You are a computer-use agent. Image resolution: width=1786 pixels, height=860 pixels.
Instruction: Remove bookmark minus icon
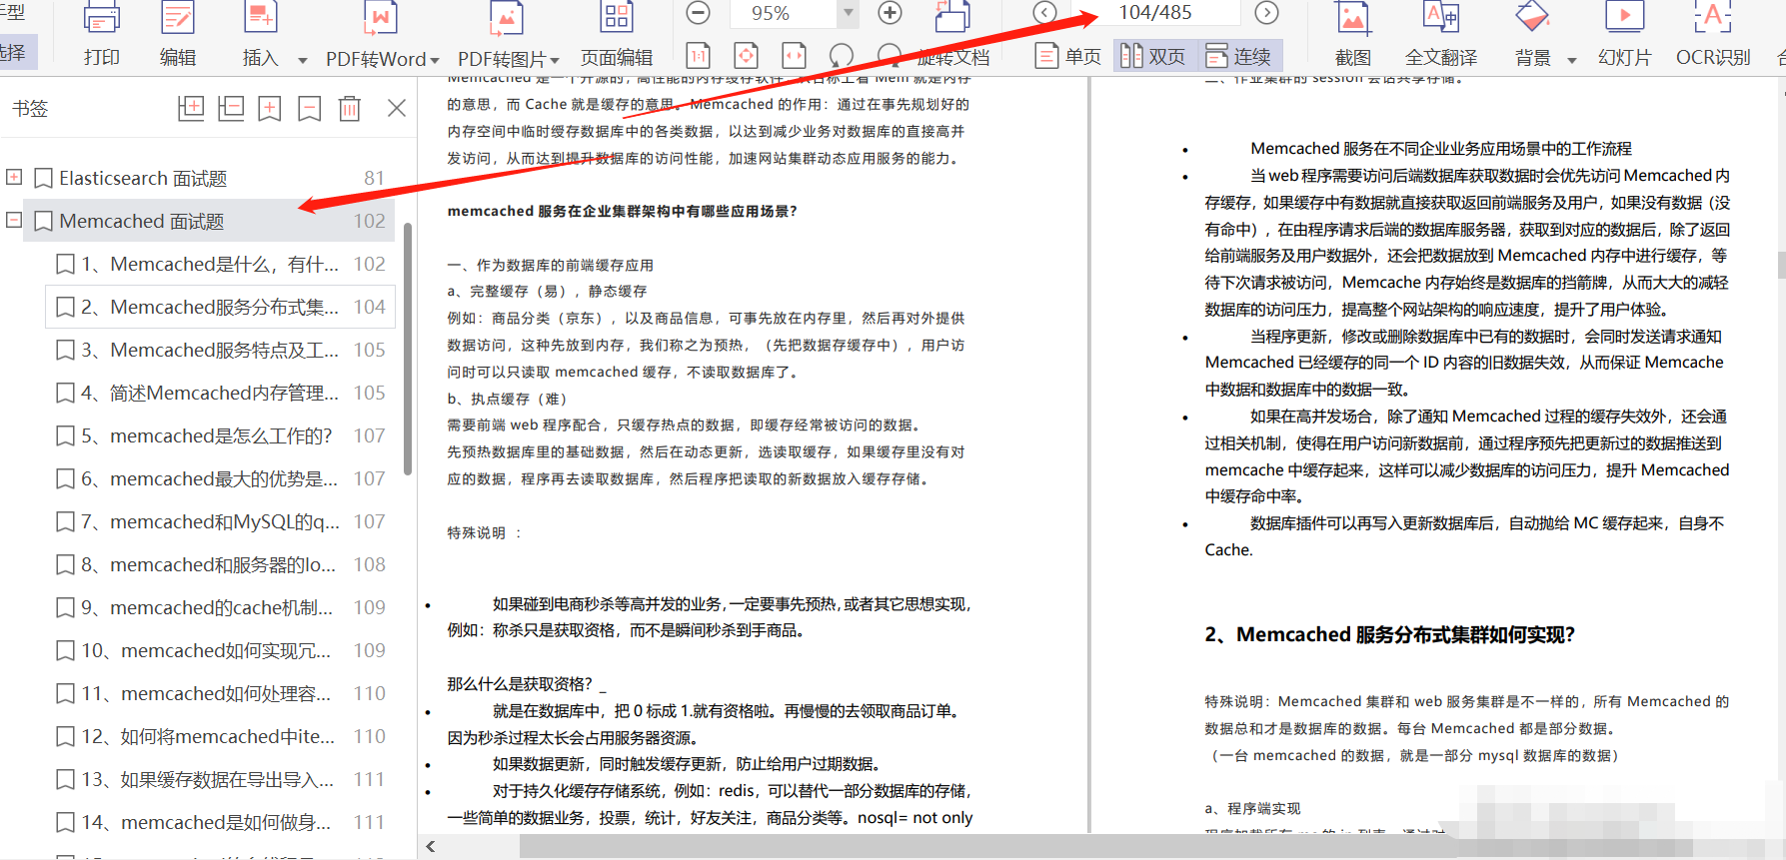(x=310, y=109)
